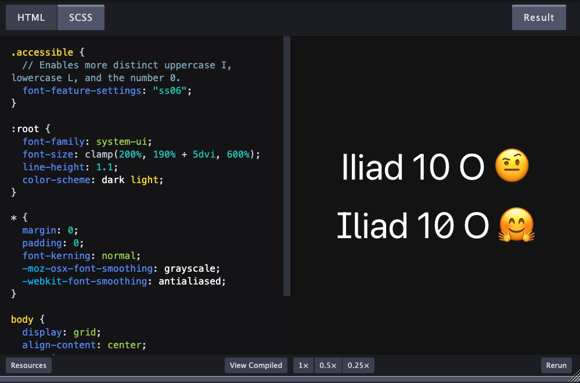
Task: Click the raised-eyebrow emoji in the result
Action: (x=512, y=166)
